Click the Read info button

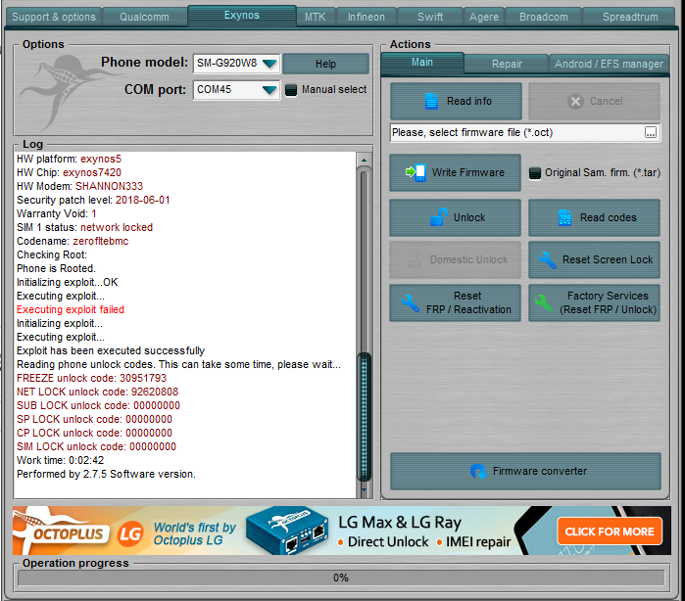(456, 101)
